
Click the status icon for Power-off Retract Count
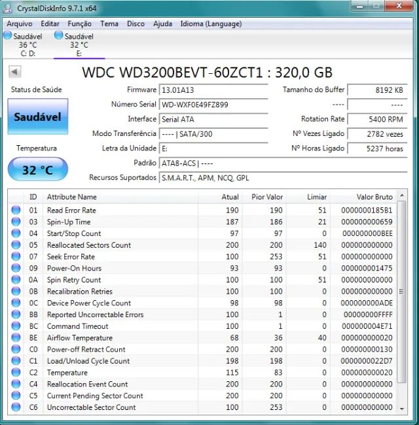tap(16, 349)
